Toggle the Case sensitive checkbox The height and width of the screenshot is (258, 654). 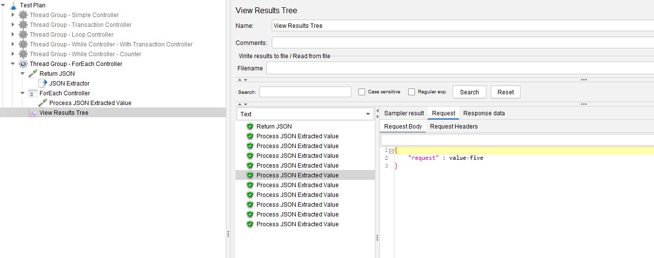pyautogui.click(x=362, y=92)
